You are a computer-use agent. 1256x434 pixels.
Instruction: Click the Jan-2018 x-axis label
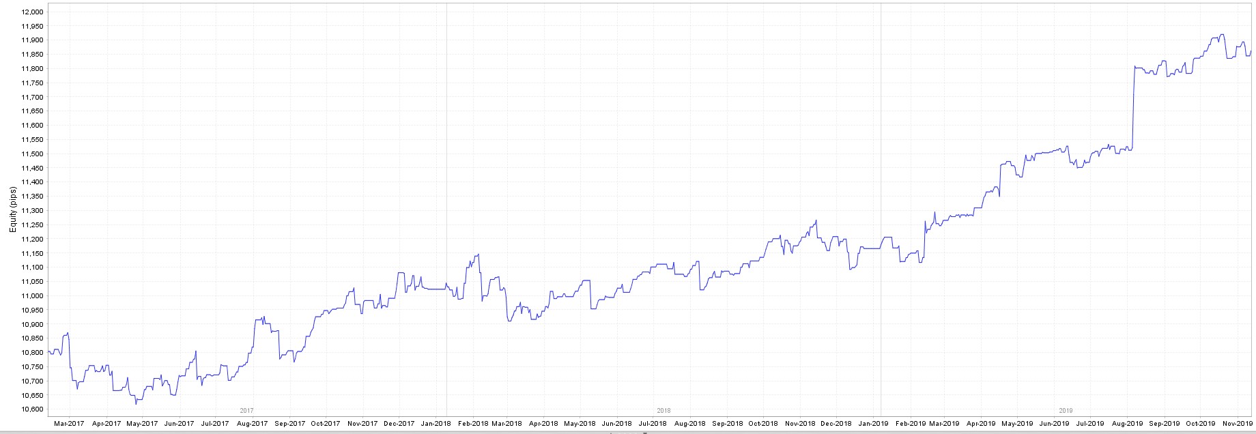[x=435, y=423]
